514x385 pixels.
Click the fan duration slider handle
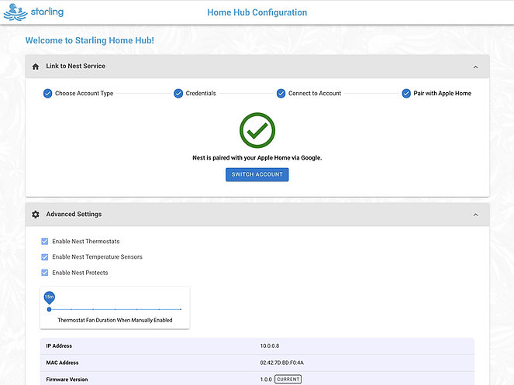[x=49, y=309]
